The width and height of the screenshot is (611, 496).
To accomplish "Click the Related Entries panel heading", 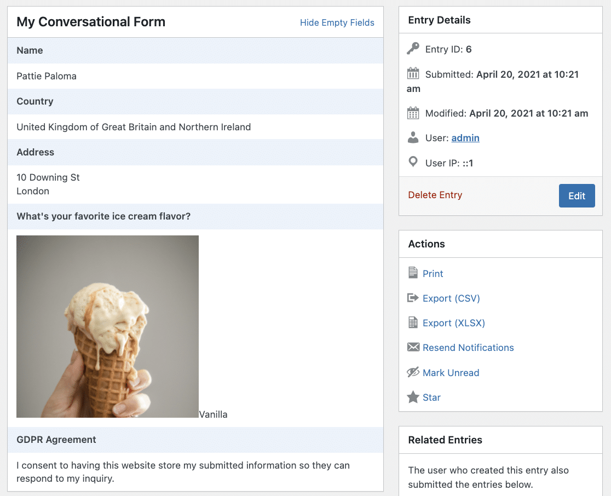I will 445,440.
